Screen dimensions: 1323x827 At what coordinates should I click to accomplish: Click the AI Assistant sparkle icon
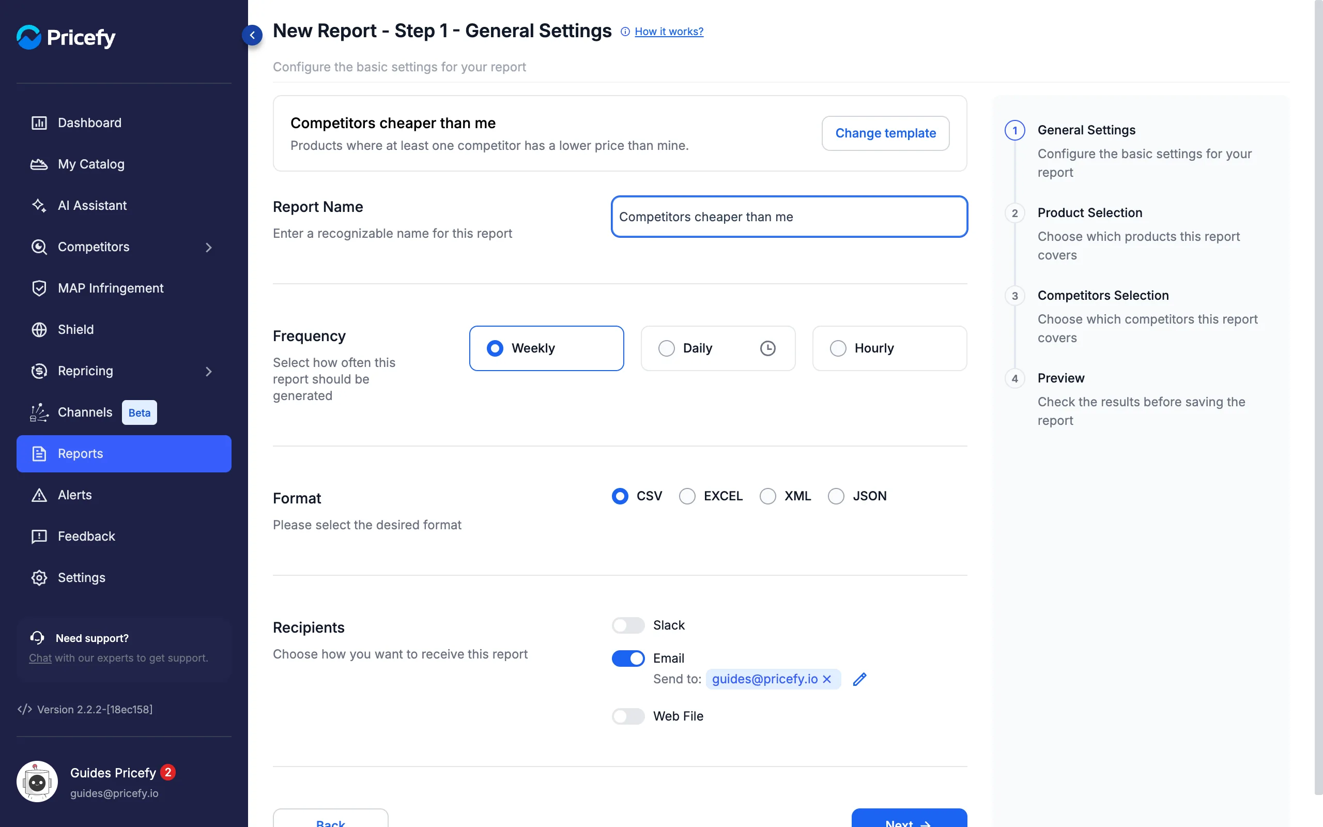(39, 205)
